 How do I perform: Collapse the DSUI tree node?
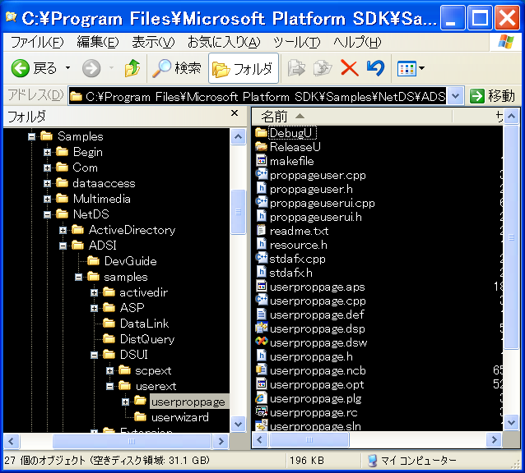pos(94,355)
